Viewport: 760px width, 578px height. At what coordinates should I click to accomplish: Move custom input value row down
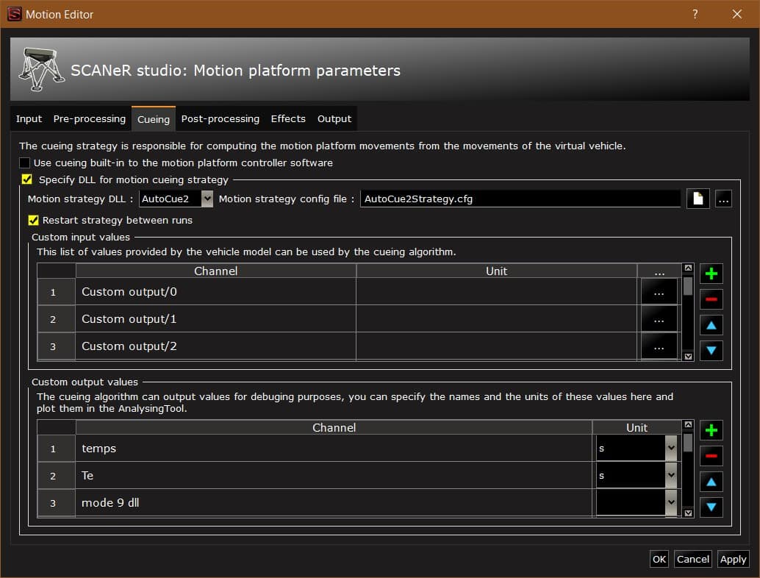711,351
